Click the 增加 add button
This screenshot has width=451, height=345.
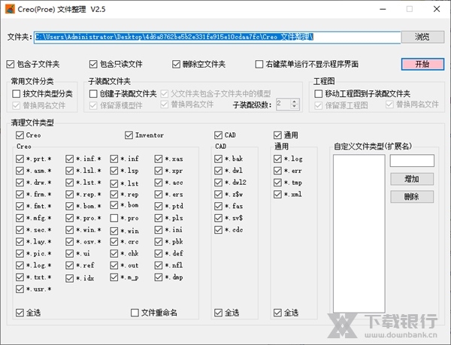pos(412,179)
